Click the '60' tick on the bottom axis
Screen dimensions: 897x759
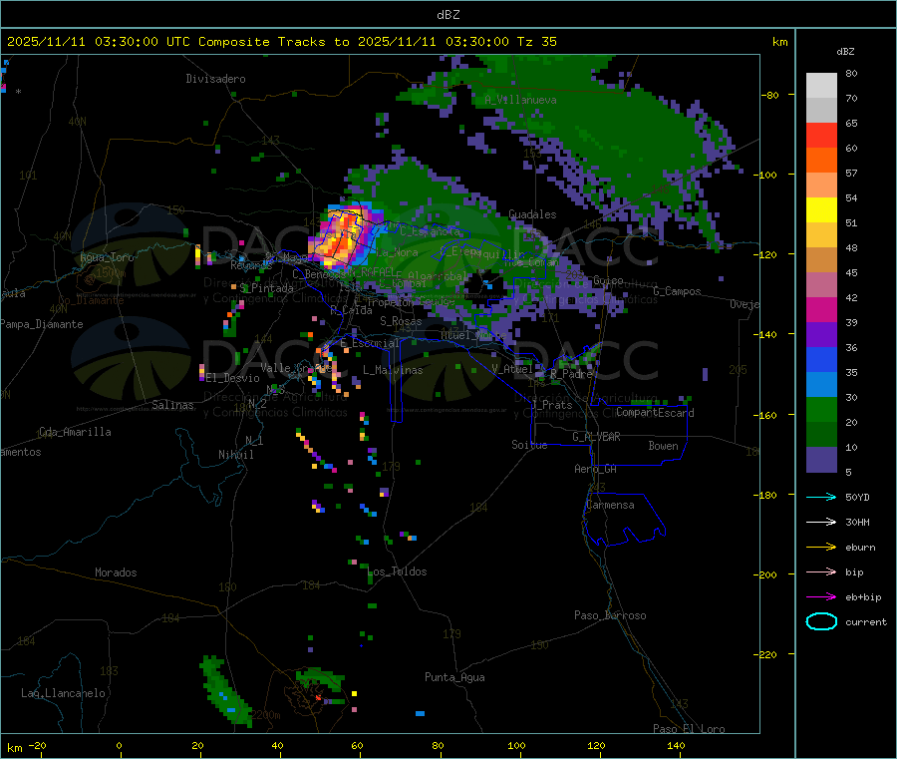tap(357, 745)
